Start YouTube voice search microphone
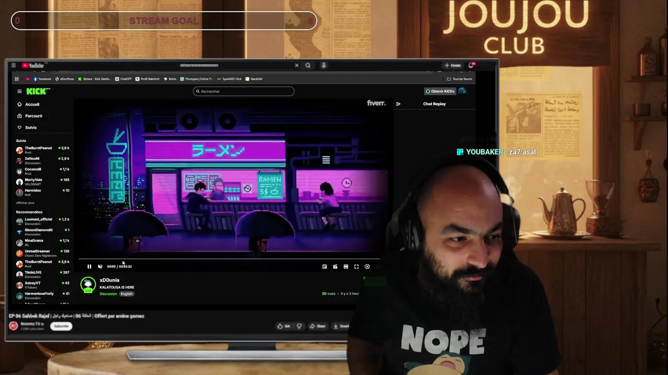The height and width of the screenshot is (375, 668). point(324,65)
